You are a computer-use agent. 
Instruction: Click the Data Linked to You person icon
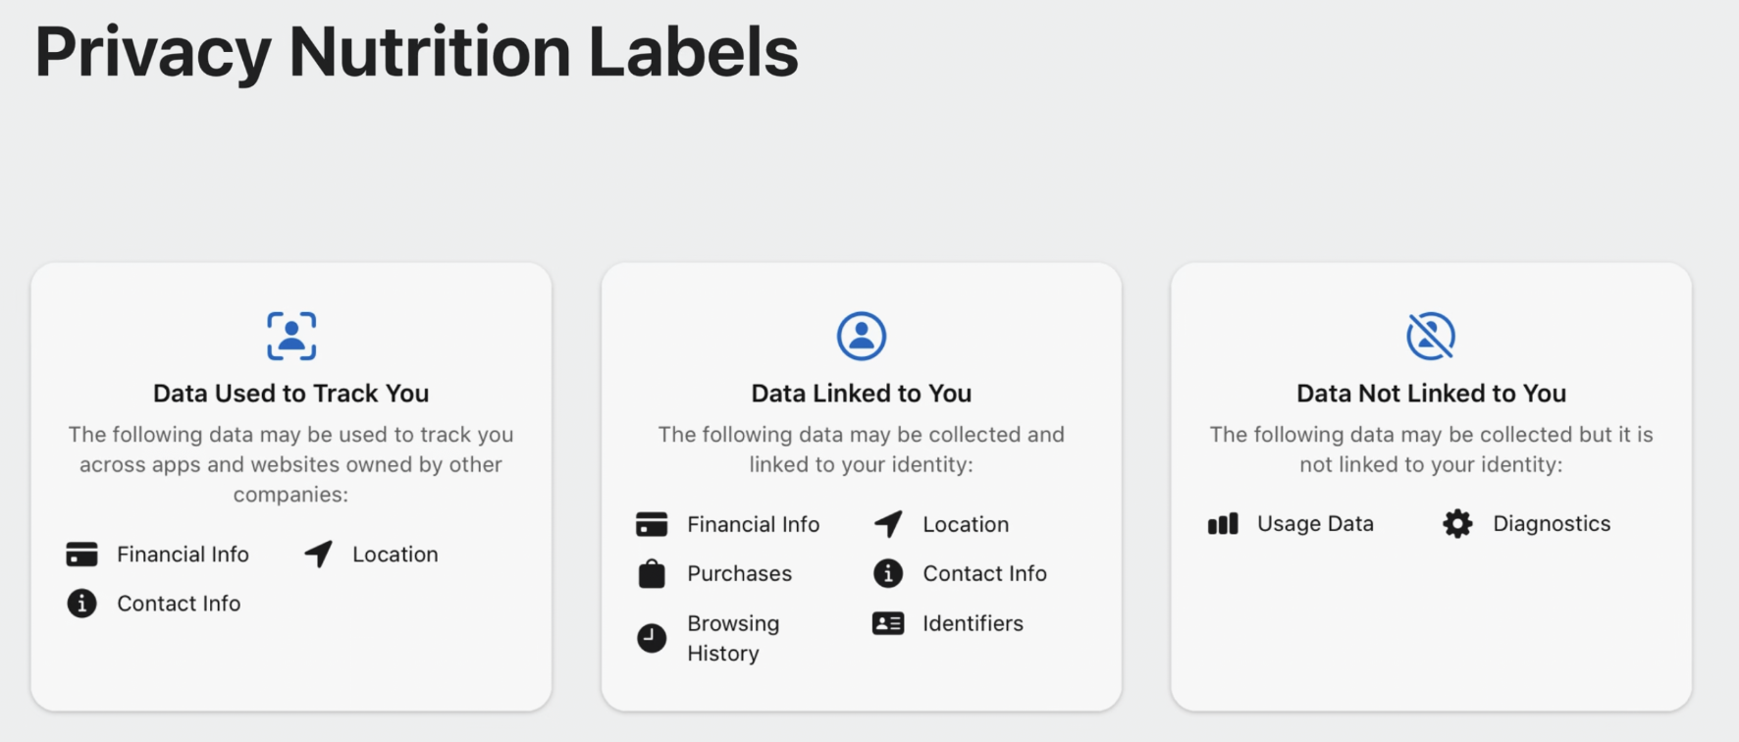point(862,336)
